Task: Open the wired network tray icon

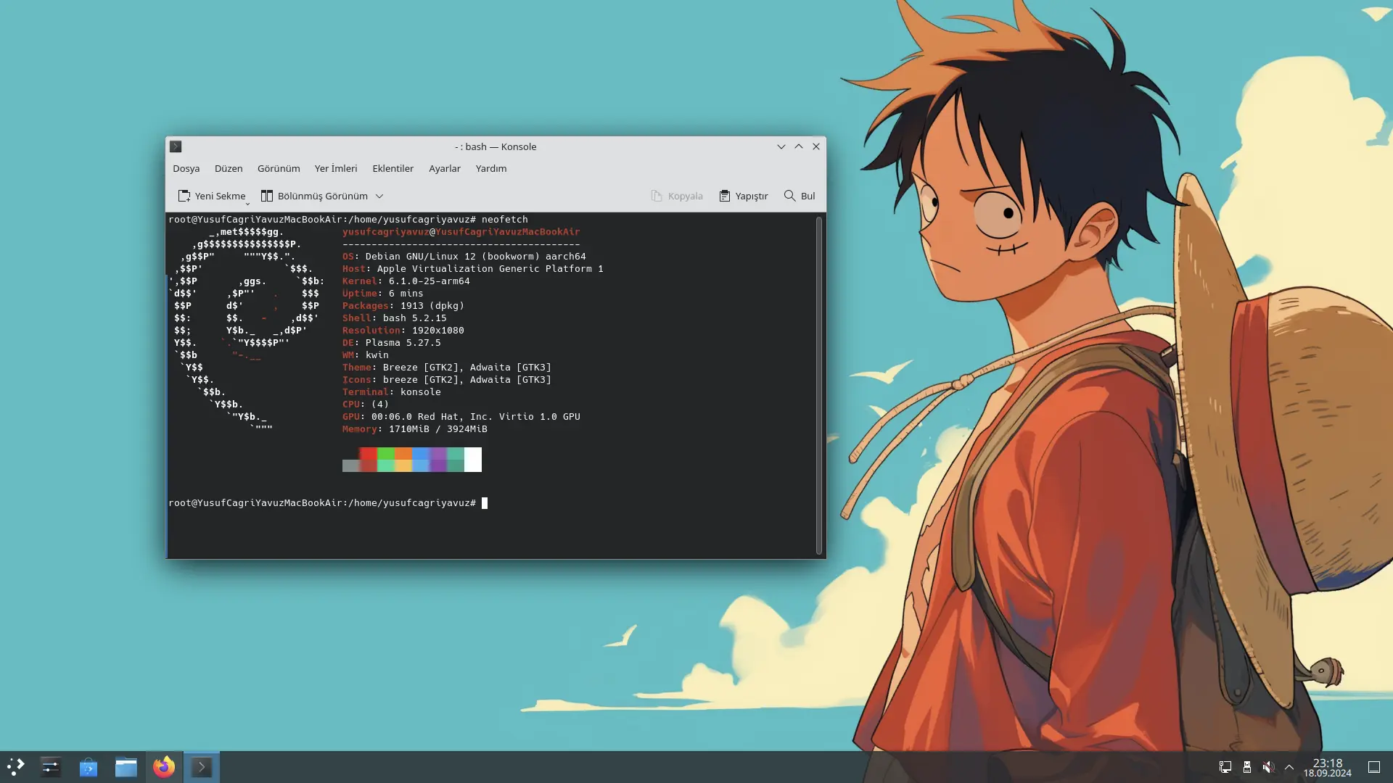Action: 1225,767
